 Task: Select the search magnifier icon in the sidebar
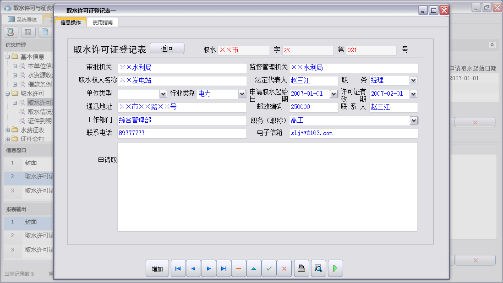10,32
